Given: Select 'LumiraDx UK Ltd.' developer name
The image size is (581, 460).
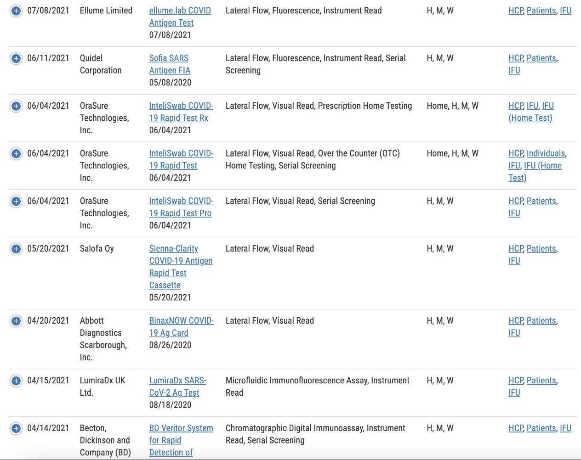Looking at the screenshot, I should click(103, 387).
